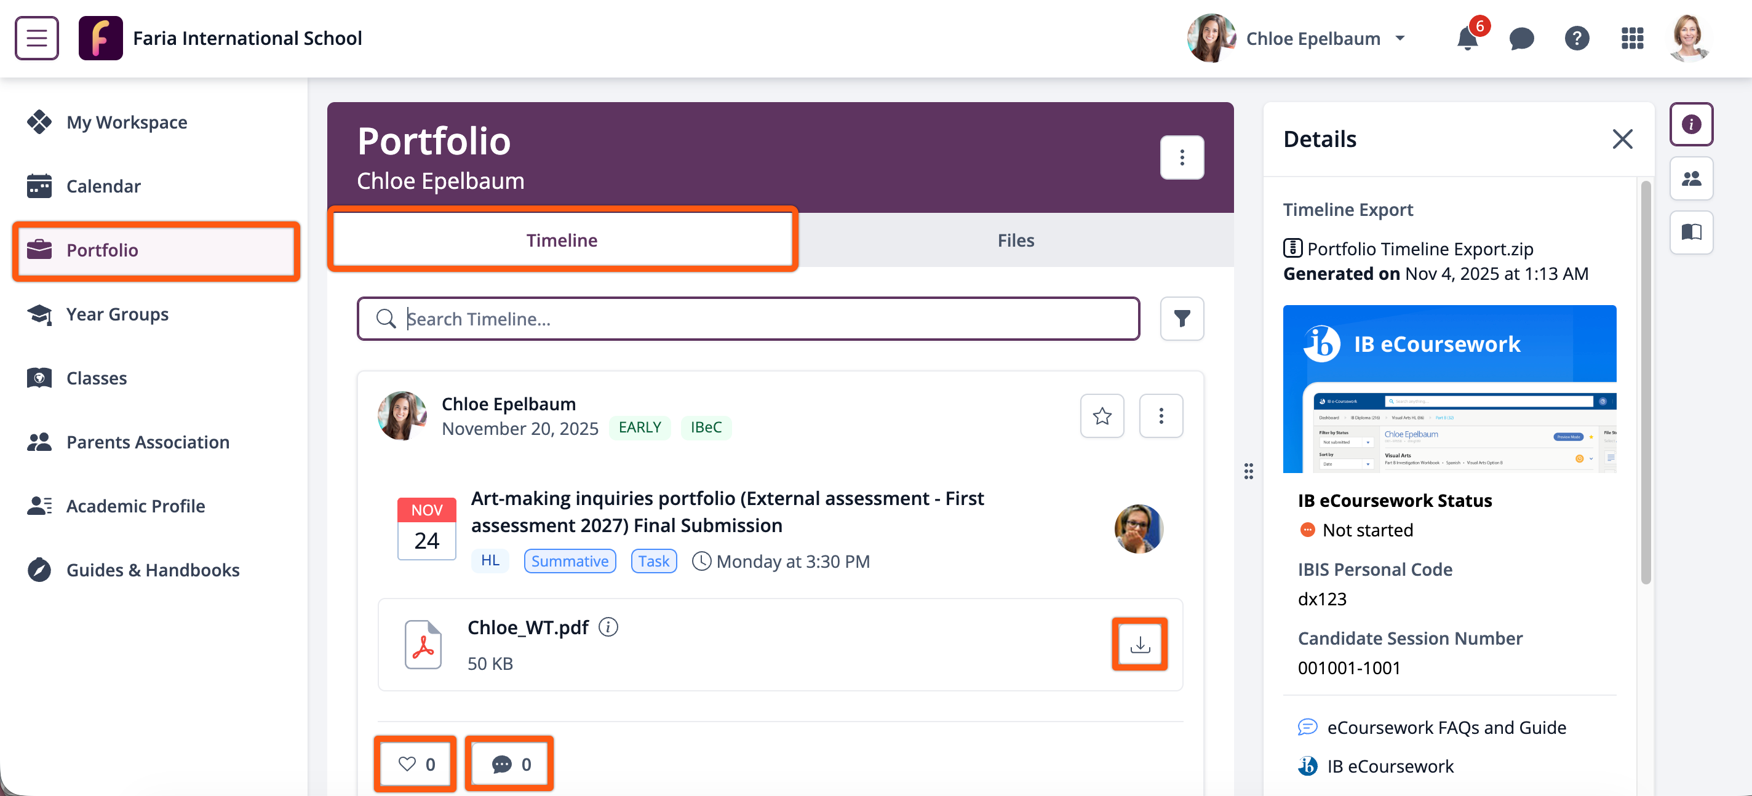Open the post's three-dot options menu
This screenshot has height=796, width=1752.
click(1160, 416)
